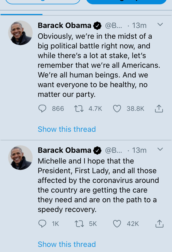Image resolution: width=172 pixels, height=252 pixels.
Task: Open Barack Obama avatar on first tweet
Action: [x=20, y=33]
